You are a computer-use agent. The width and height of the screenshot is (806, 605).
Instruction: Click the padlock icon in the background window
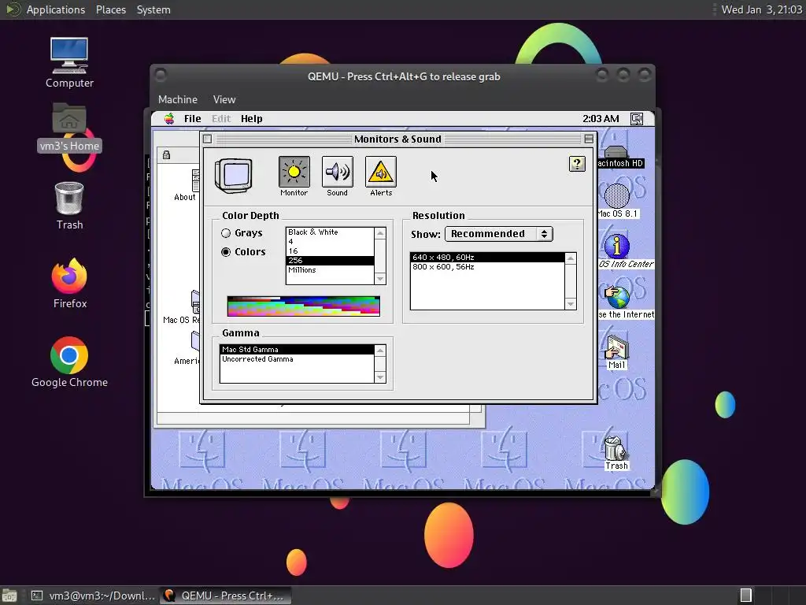167,155
